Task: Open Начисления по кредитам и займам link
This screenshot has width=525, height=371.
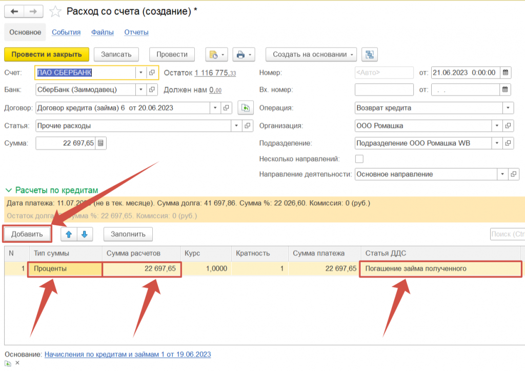Action: click(x=128, y=354)
